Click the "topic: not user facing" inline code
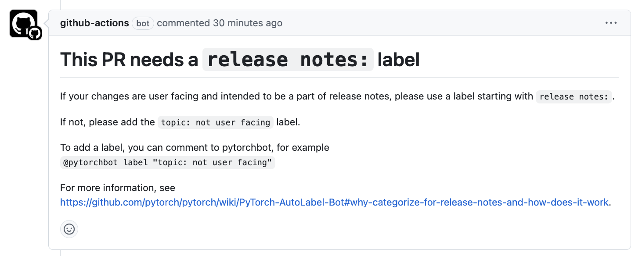This screenshot has width=642, height=256. pos(215,122)
